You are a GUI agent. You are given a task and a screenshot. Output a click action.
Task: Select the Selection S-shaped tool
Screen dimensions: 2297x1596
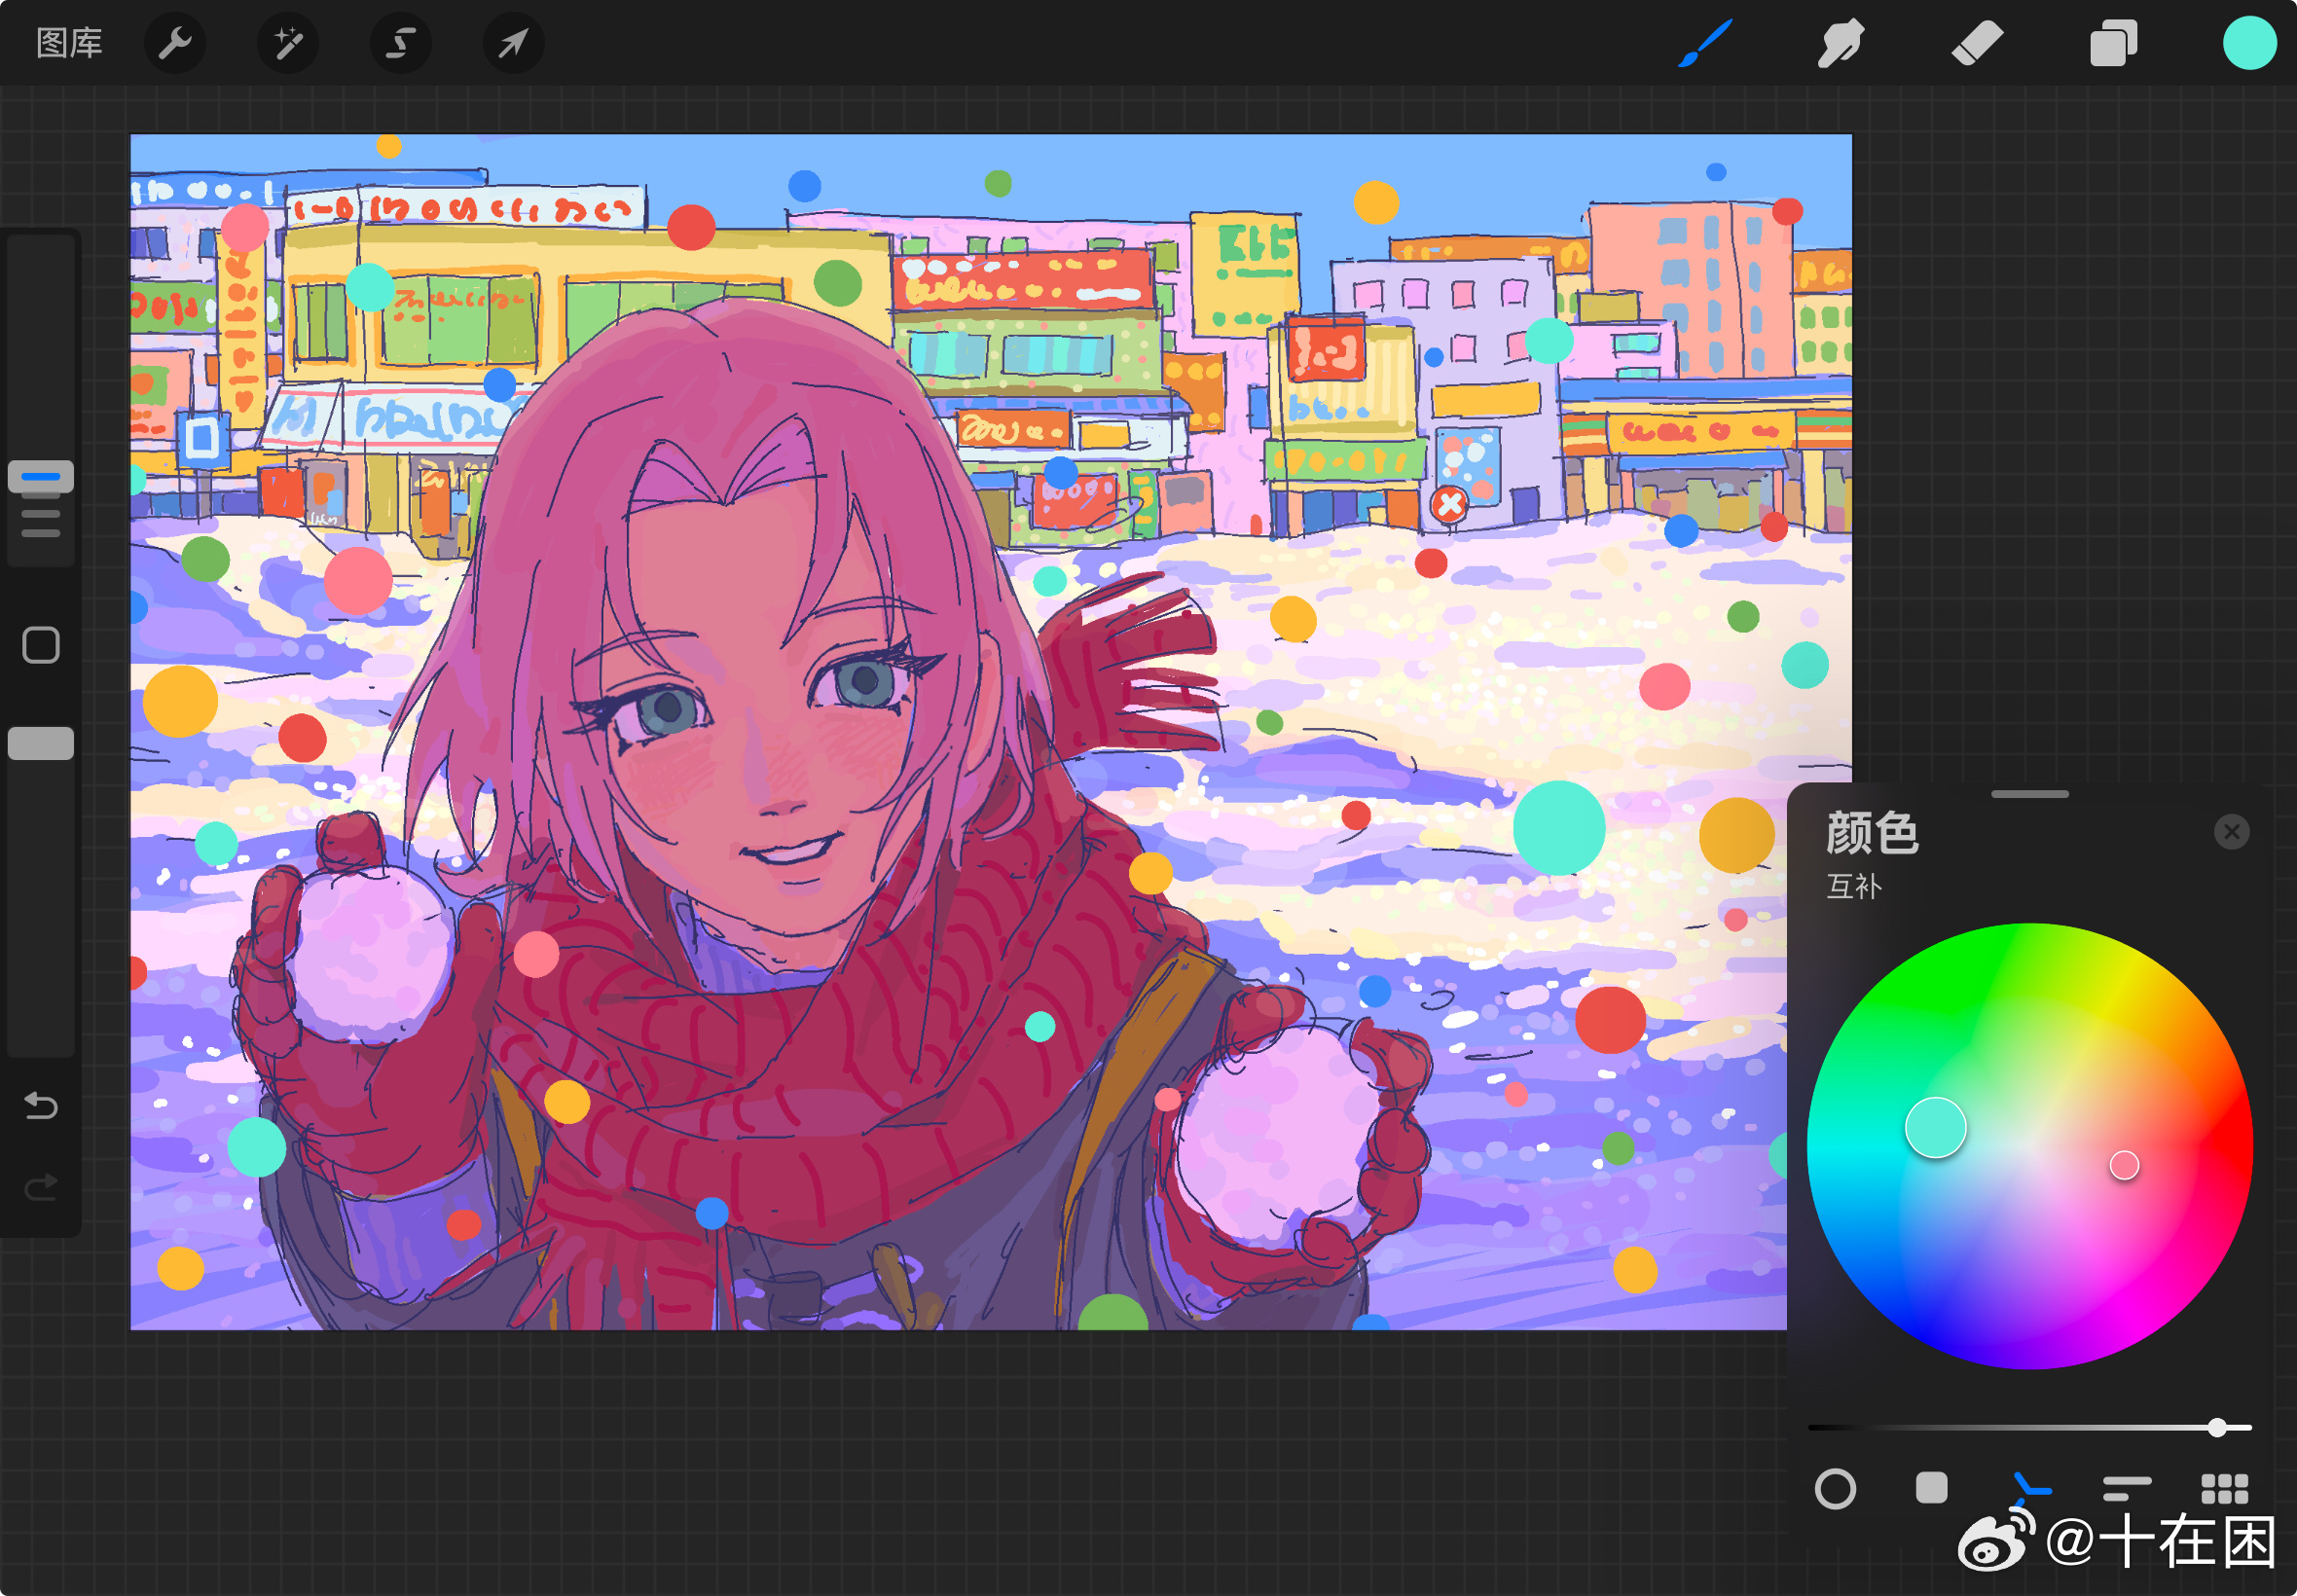click(401, 43)
